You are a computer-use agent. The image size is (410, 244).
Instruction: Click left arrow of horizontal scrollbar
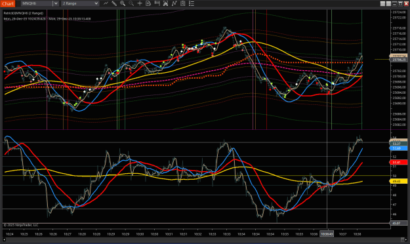pyautogui.click(x=4, y=239)
